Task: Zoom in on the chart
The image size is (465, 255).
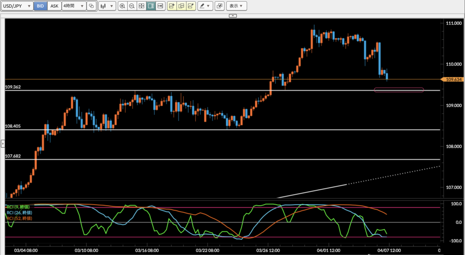Action: pos(122,6)
